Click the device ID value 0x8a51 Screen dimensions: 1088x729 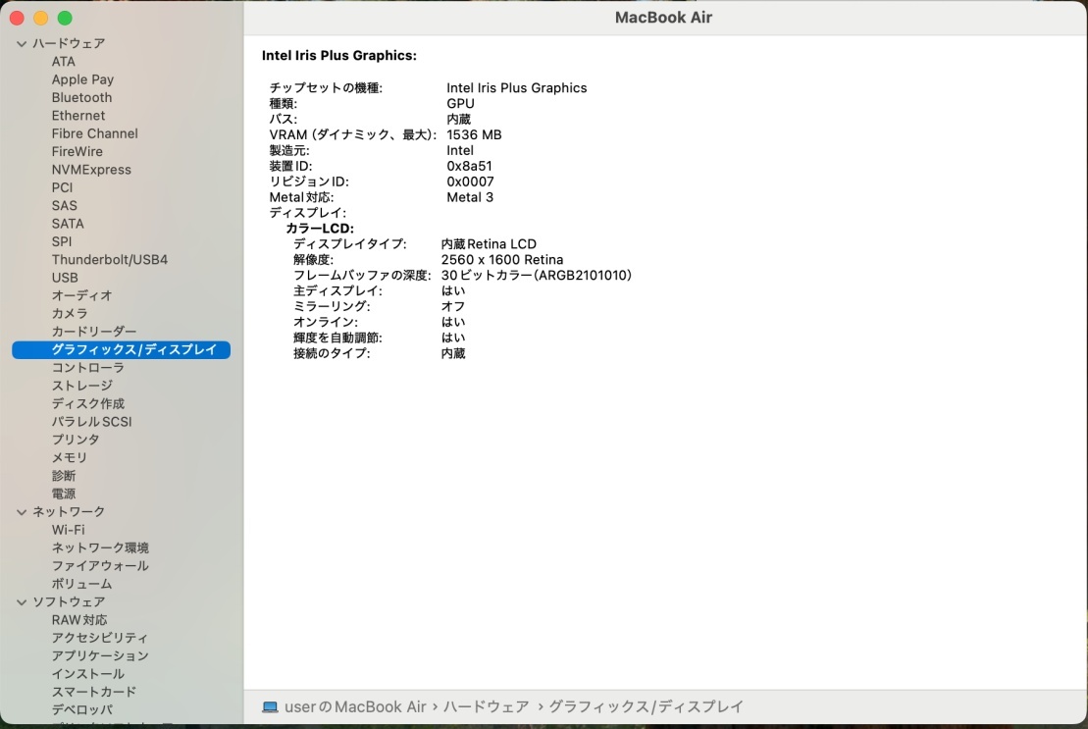click(469, 167)
